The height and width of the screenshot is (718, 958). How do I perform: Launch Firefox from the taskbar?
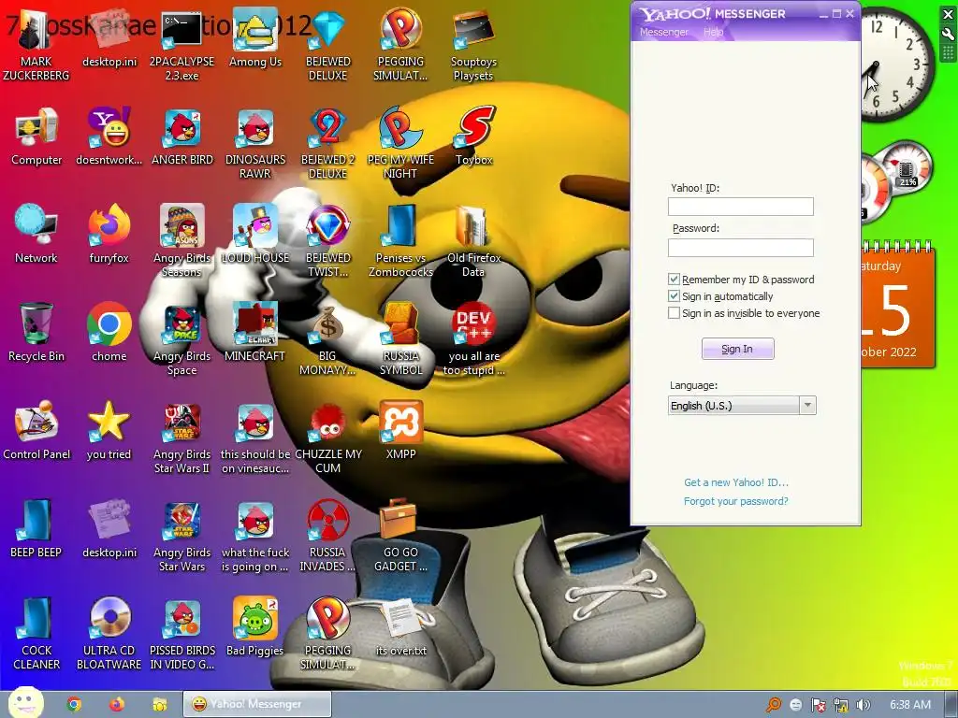click(117, 705)
